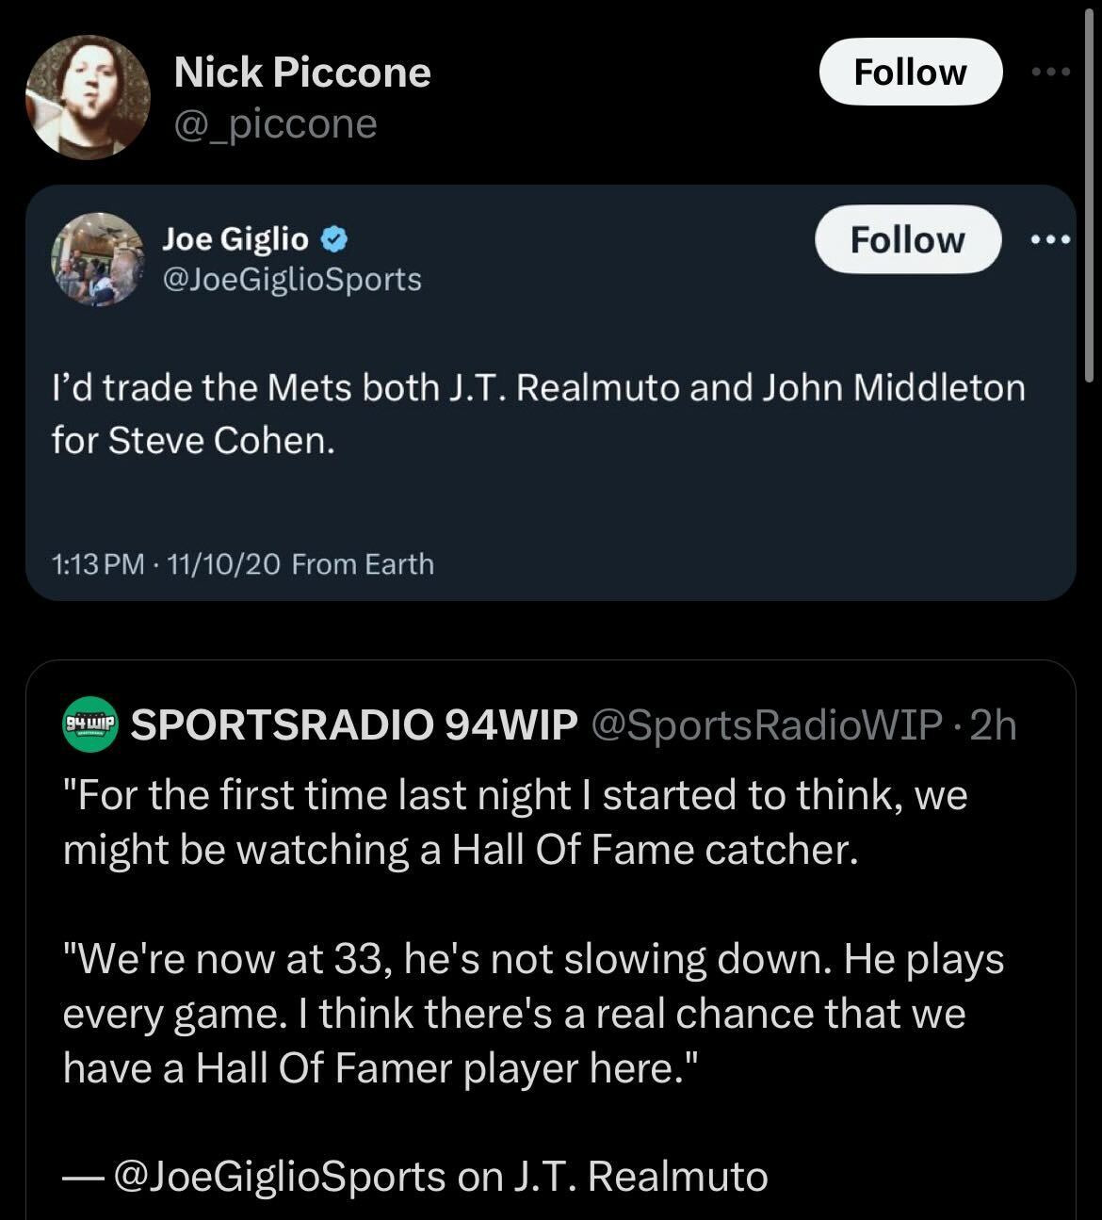Open more options for Nick Piccone's post
Viewport: 1102px width, 1220px height.
click(1051, 72)
